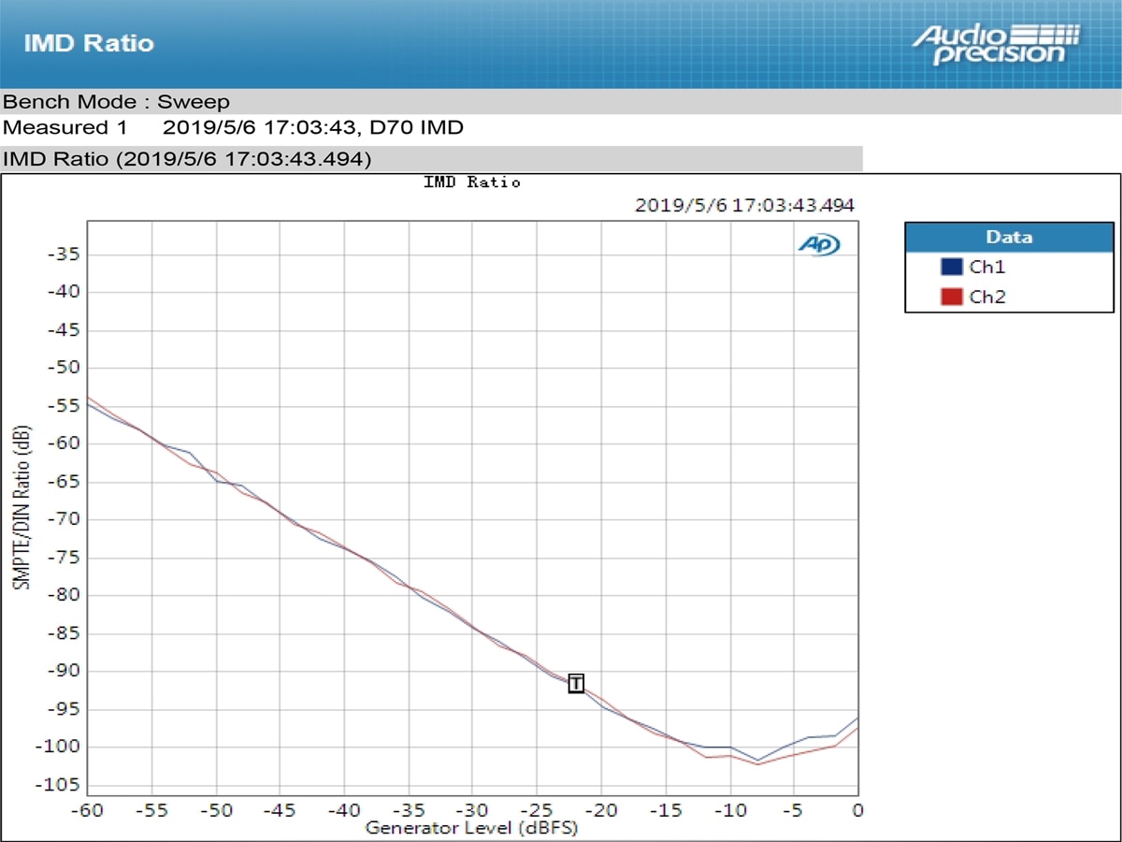Select the T cursor marker on the curve
1122x842 pixels.
point(576,684)
